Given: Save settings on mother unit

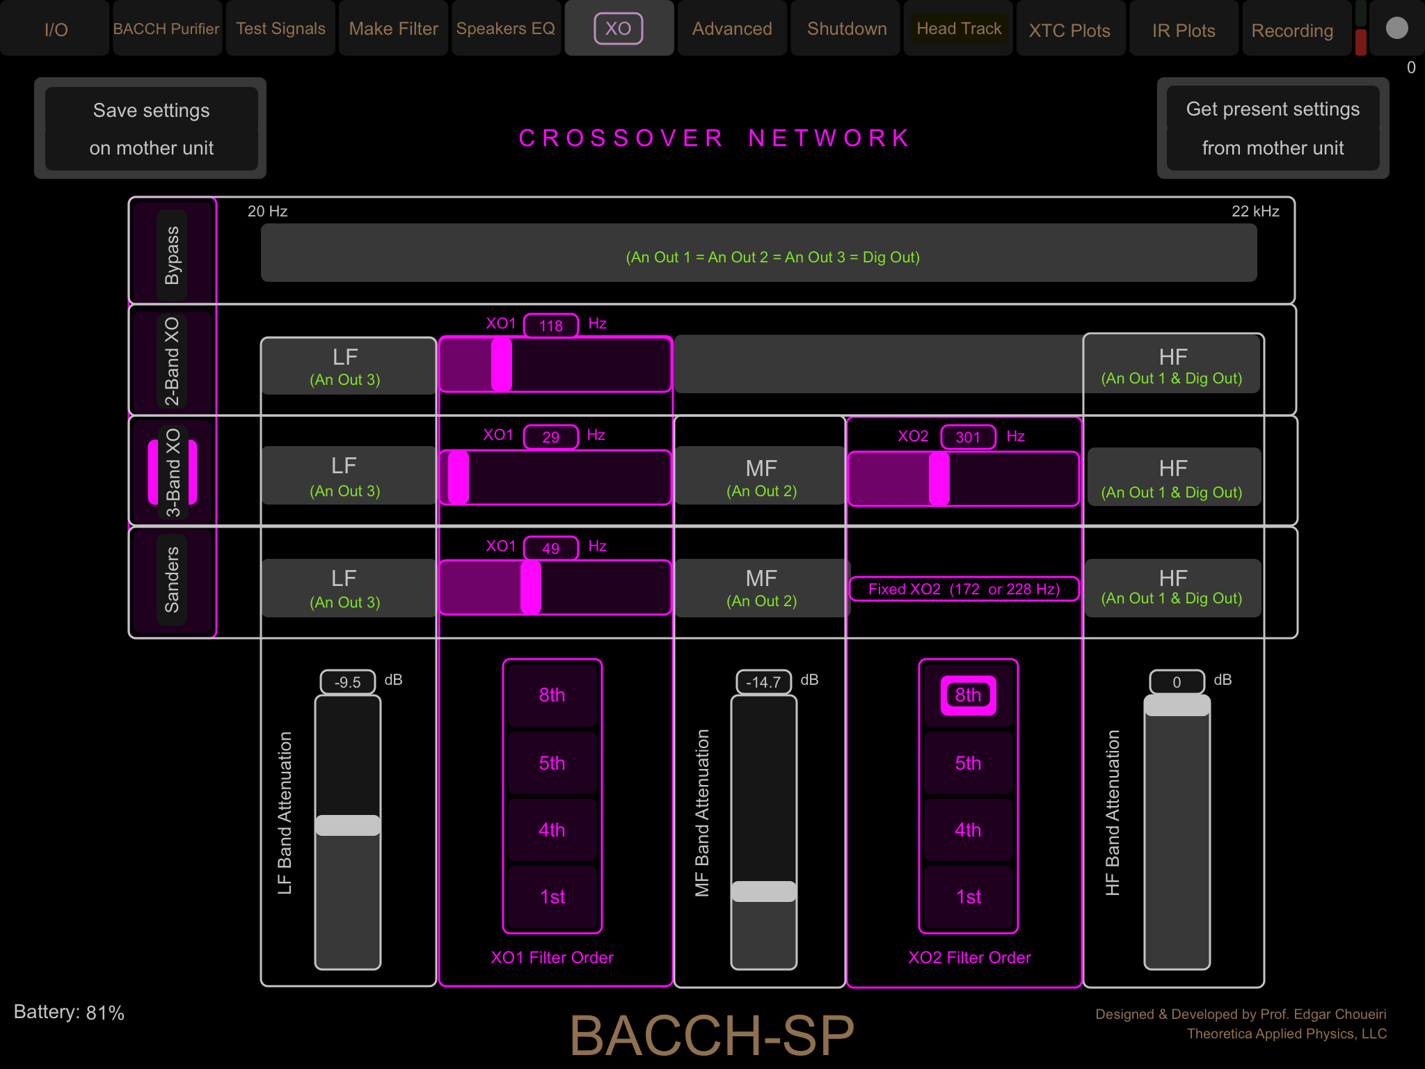Looking at the screenshot, I should (x=151, y=129).
